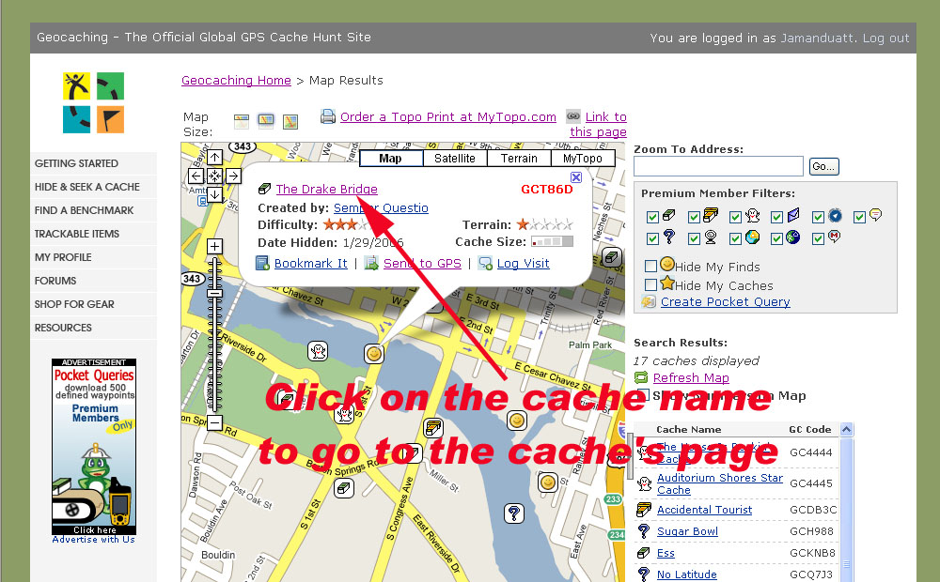The width and height of the screenshot is (940, 582).
Task: Uncheck the traditional cache filter checkbox
Action: tap(653, 217)
